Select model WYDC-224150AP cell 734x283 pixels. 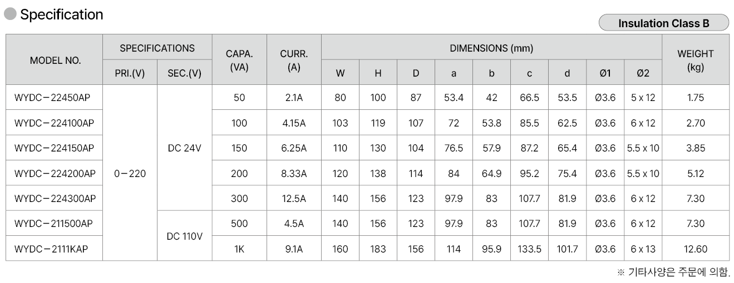pos(55,148)
